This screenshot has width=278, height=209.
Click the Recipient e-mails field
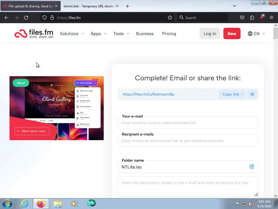point(188,141)
